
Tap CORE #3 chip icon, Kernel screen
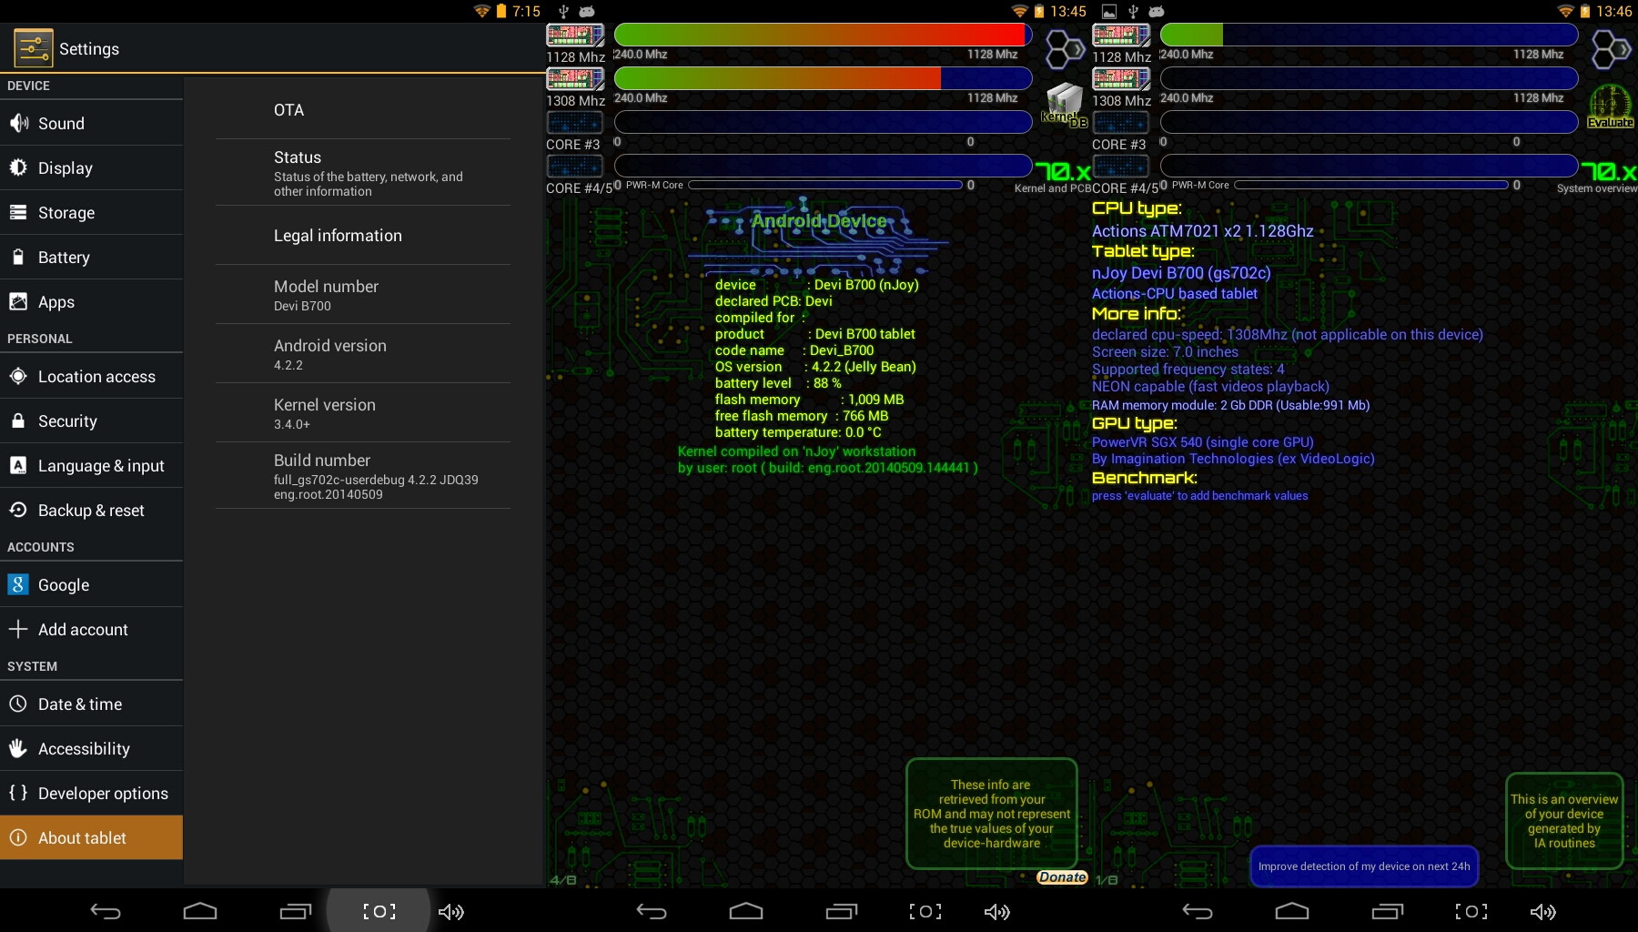pyautogui.click(x=575, y=123)
